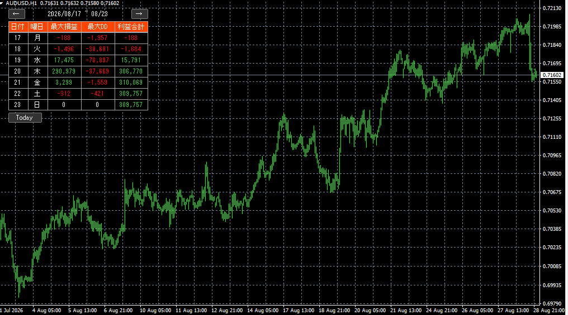The height and width of the screenshot is (315, 568).
Task: Click the 0.72130 price axis label
Action: click(x=552, y=8)
